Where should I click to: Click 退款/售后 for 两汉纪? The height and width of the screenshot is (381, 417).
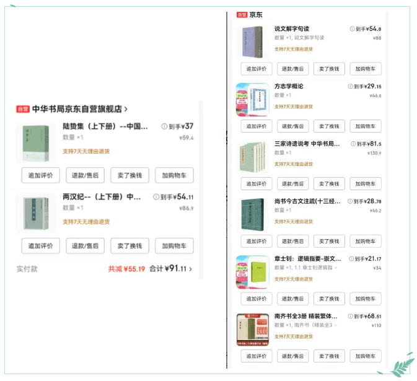(85, 246)
